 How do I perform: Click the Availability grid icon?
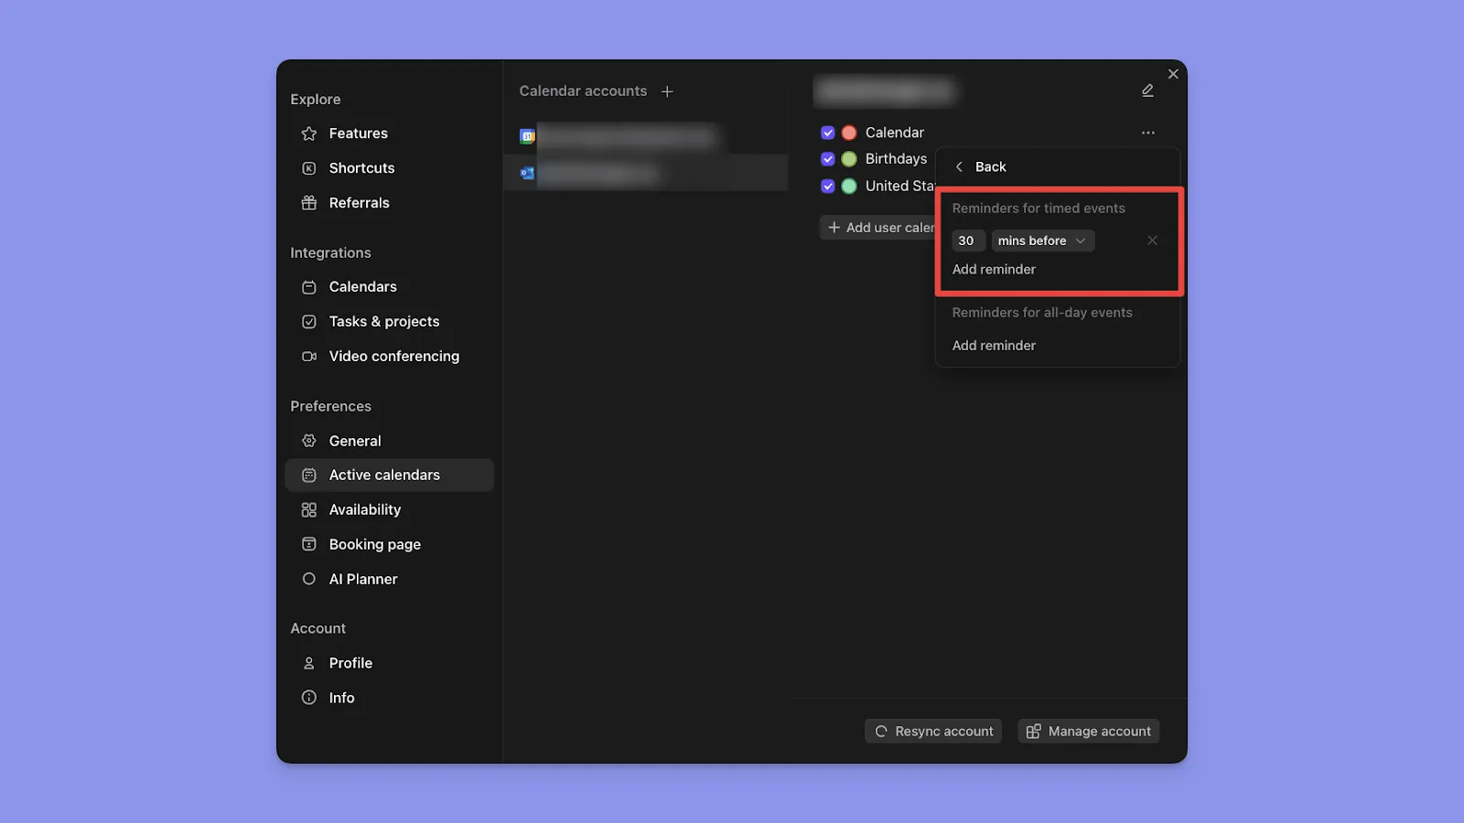309,510
